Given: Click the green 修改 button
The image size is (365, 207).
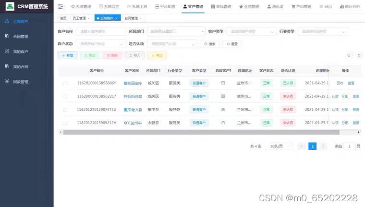Looking at the screenshot, I should pos(90,55).
